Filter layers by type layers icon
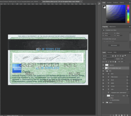 click(118, 56)
